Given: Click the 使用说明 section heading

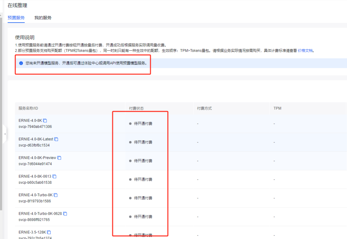Looking at the screenshot, I should tap(25, 38).
